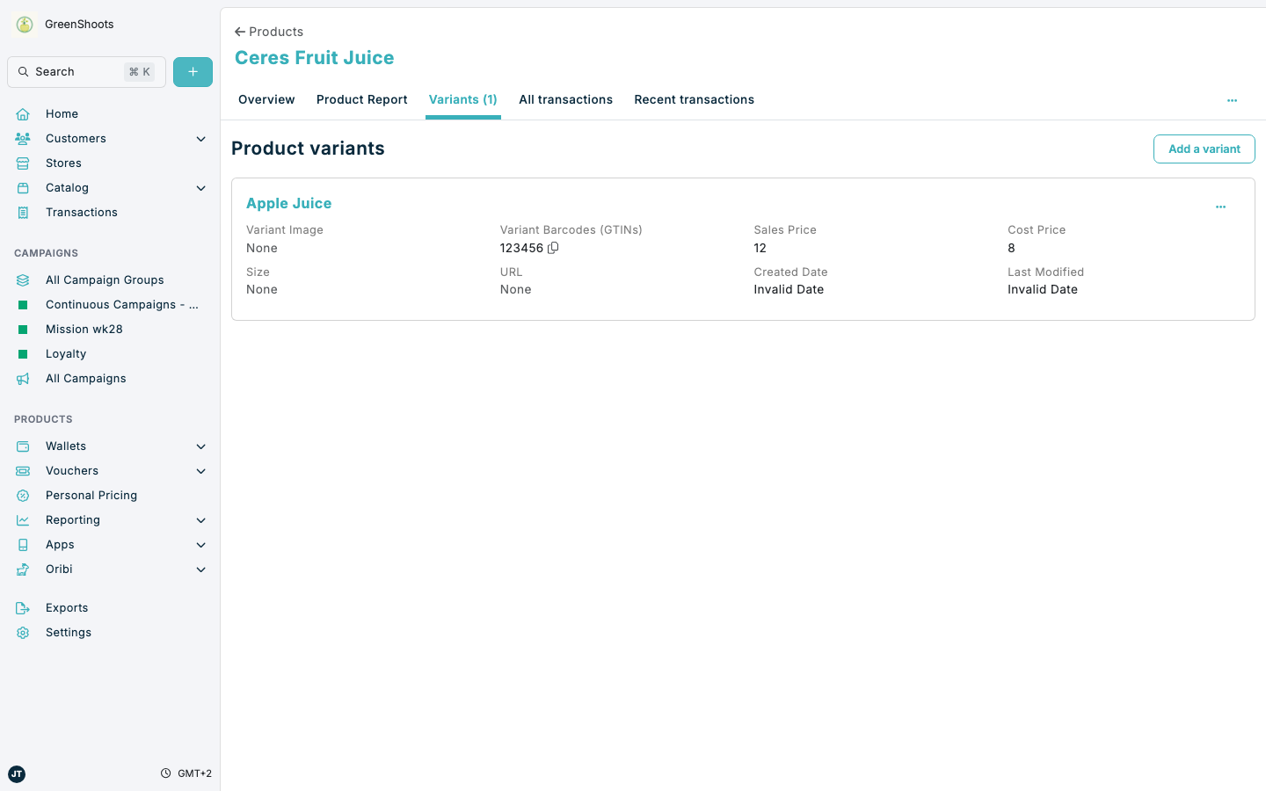Click the All Campaign Groups icon
The height and width of the screenshot is (791, 1266).
point(23,279)
